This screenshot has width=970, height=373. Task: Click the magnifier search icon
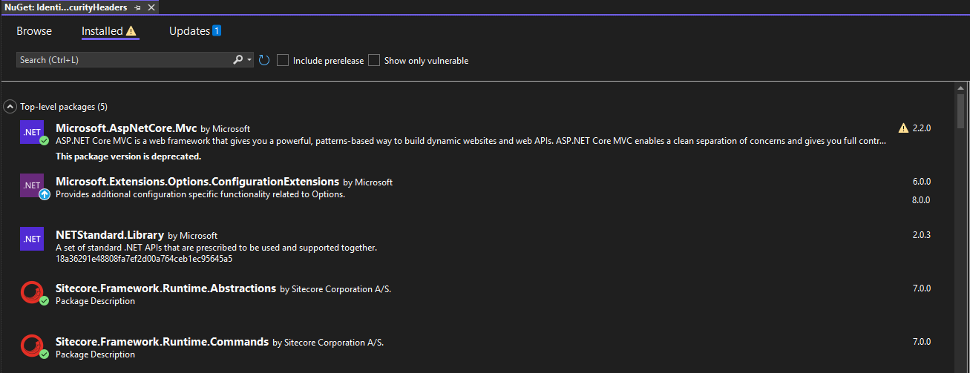coord(238,60)
